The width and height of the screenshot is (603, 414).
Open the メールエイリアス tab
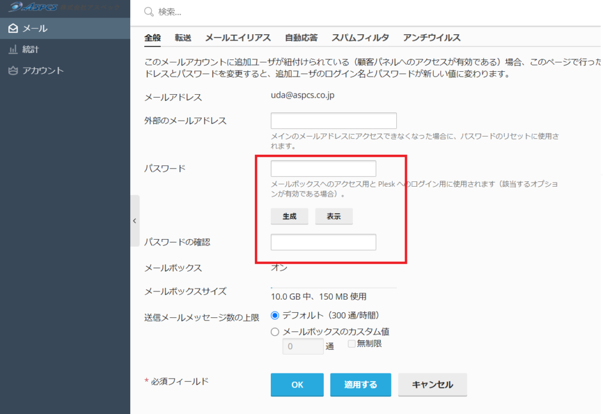coord(237,38)
